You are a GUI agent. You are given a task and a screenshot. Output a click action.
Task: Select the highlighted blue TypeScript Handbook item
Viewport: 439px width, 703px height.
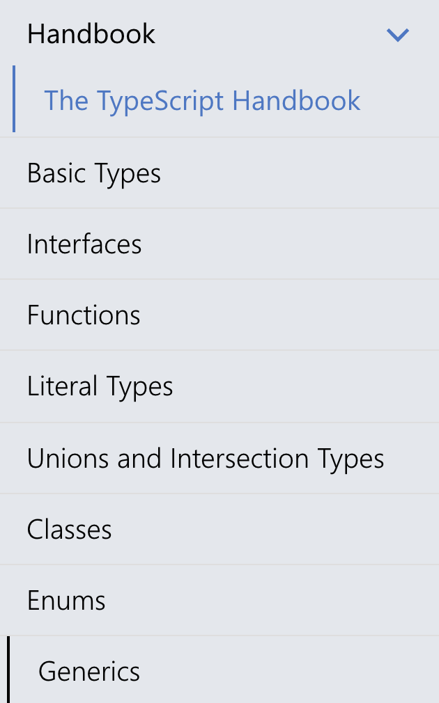[202, 101]
